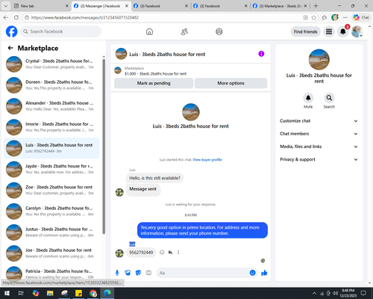Open the Facebook menu grid icon
The height and width of the screenshot is (299, 373).
[329, 31]
